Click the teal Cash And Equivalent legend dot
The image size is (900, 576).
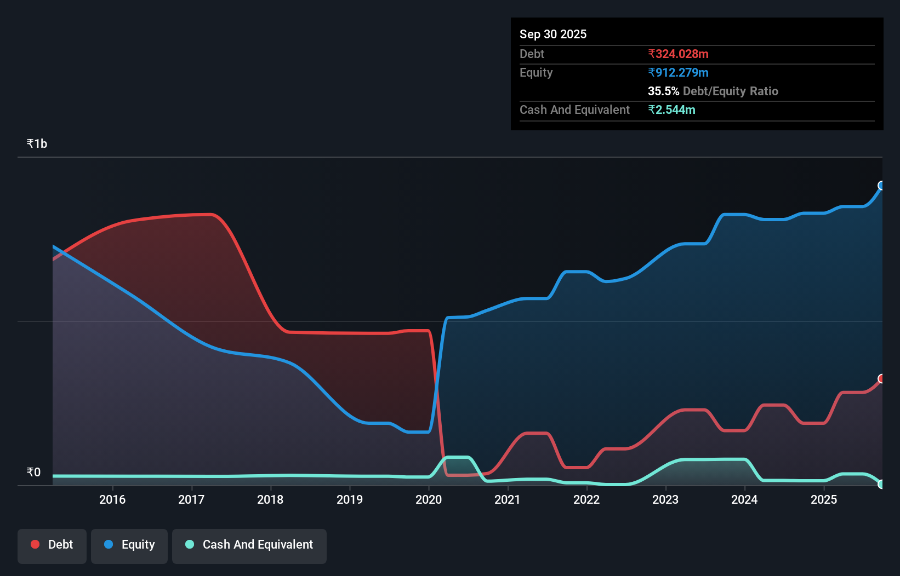[x=190, y=544]
